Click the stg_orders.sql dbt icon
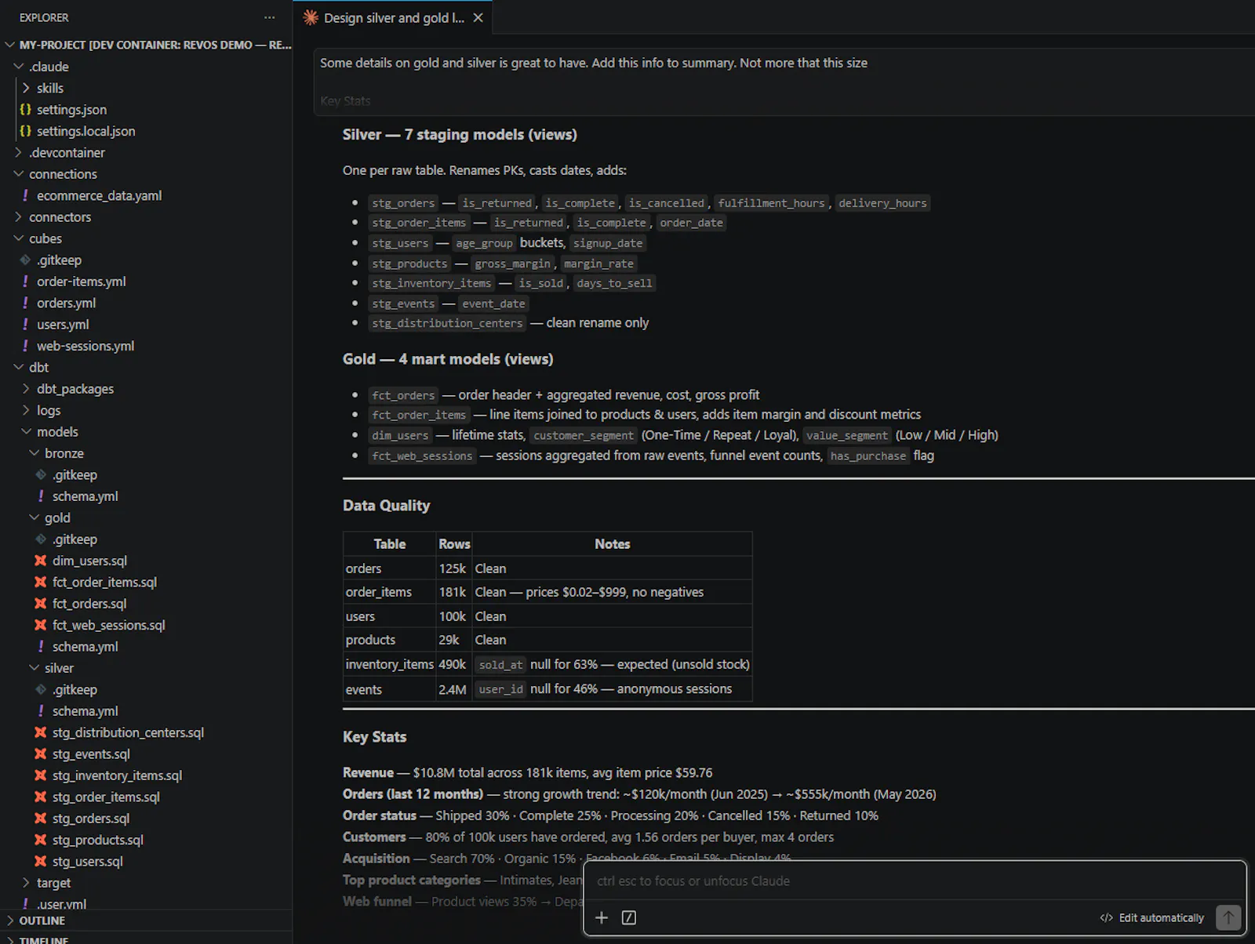 [40, 819]
